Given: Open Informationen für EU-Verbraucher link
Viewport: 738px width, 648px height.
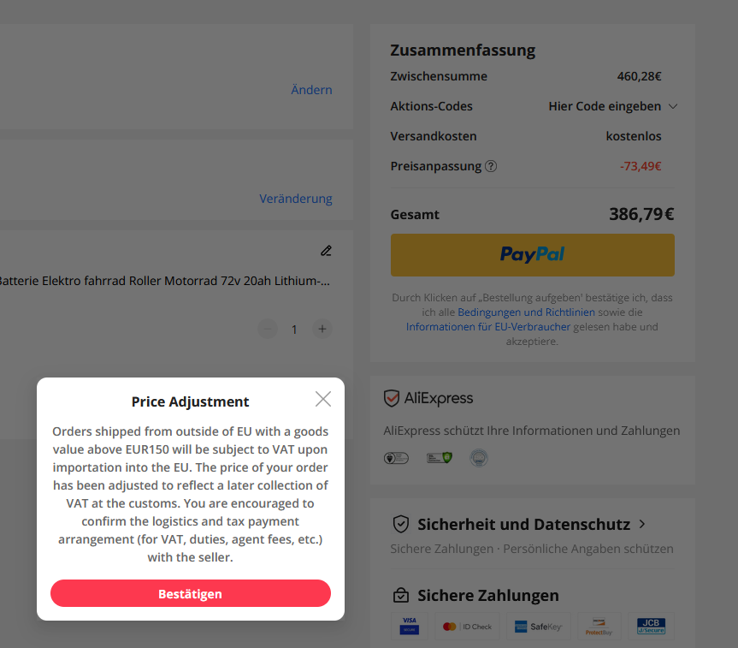Looking at the screenshot, I should [487, 327].
